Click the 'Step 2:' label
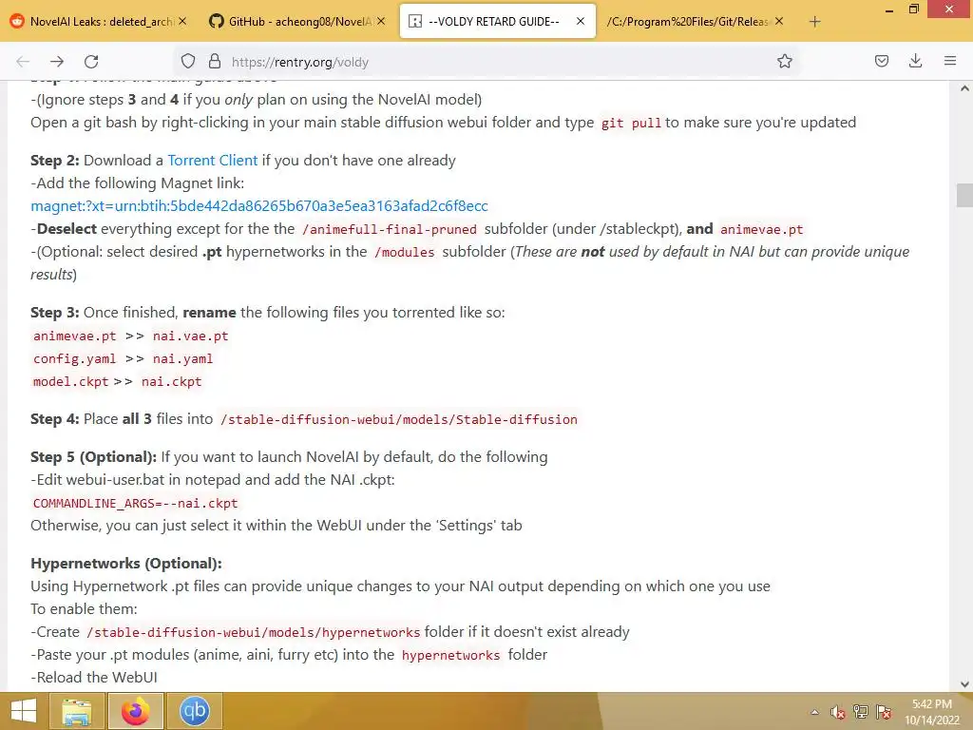 coord(54,161)
